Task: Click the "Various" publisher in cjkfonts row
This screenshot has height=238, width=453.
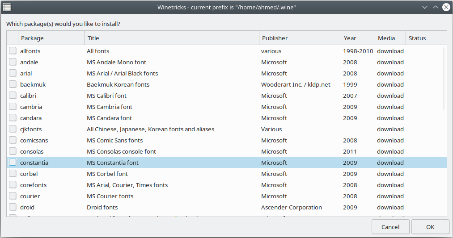Action: (271, 129)
